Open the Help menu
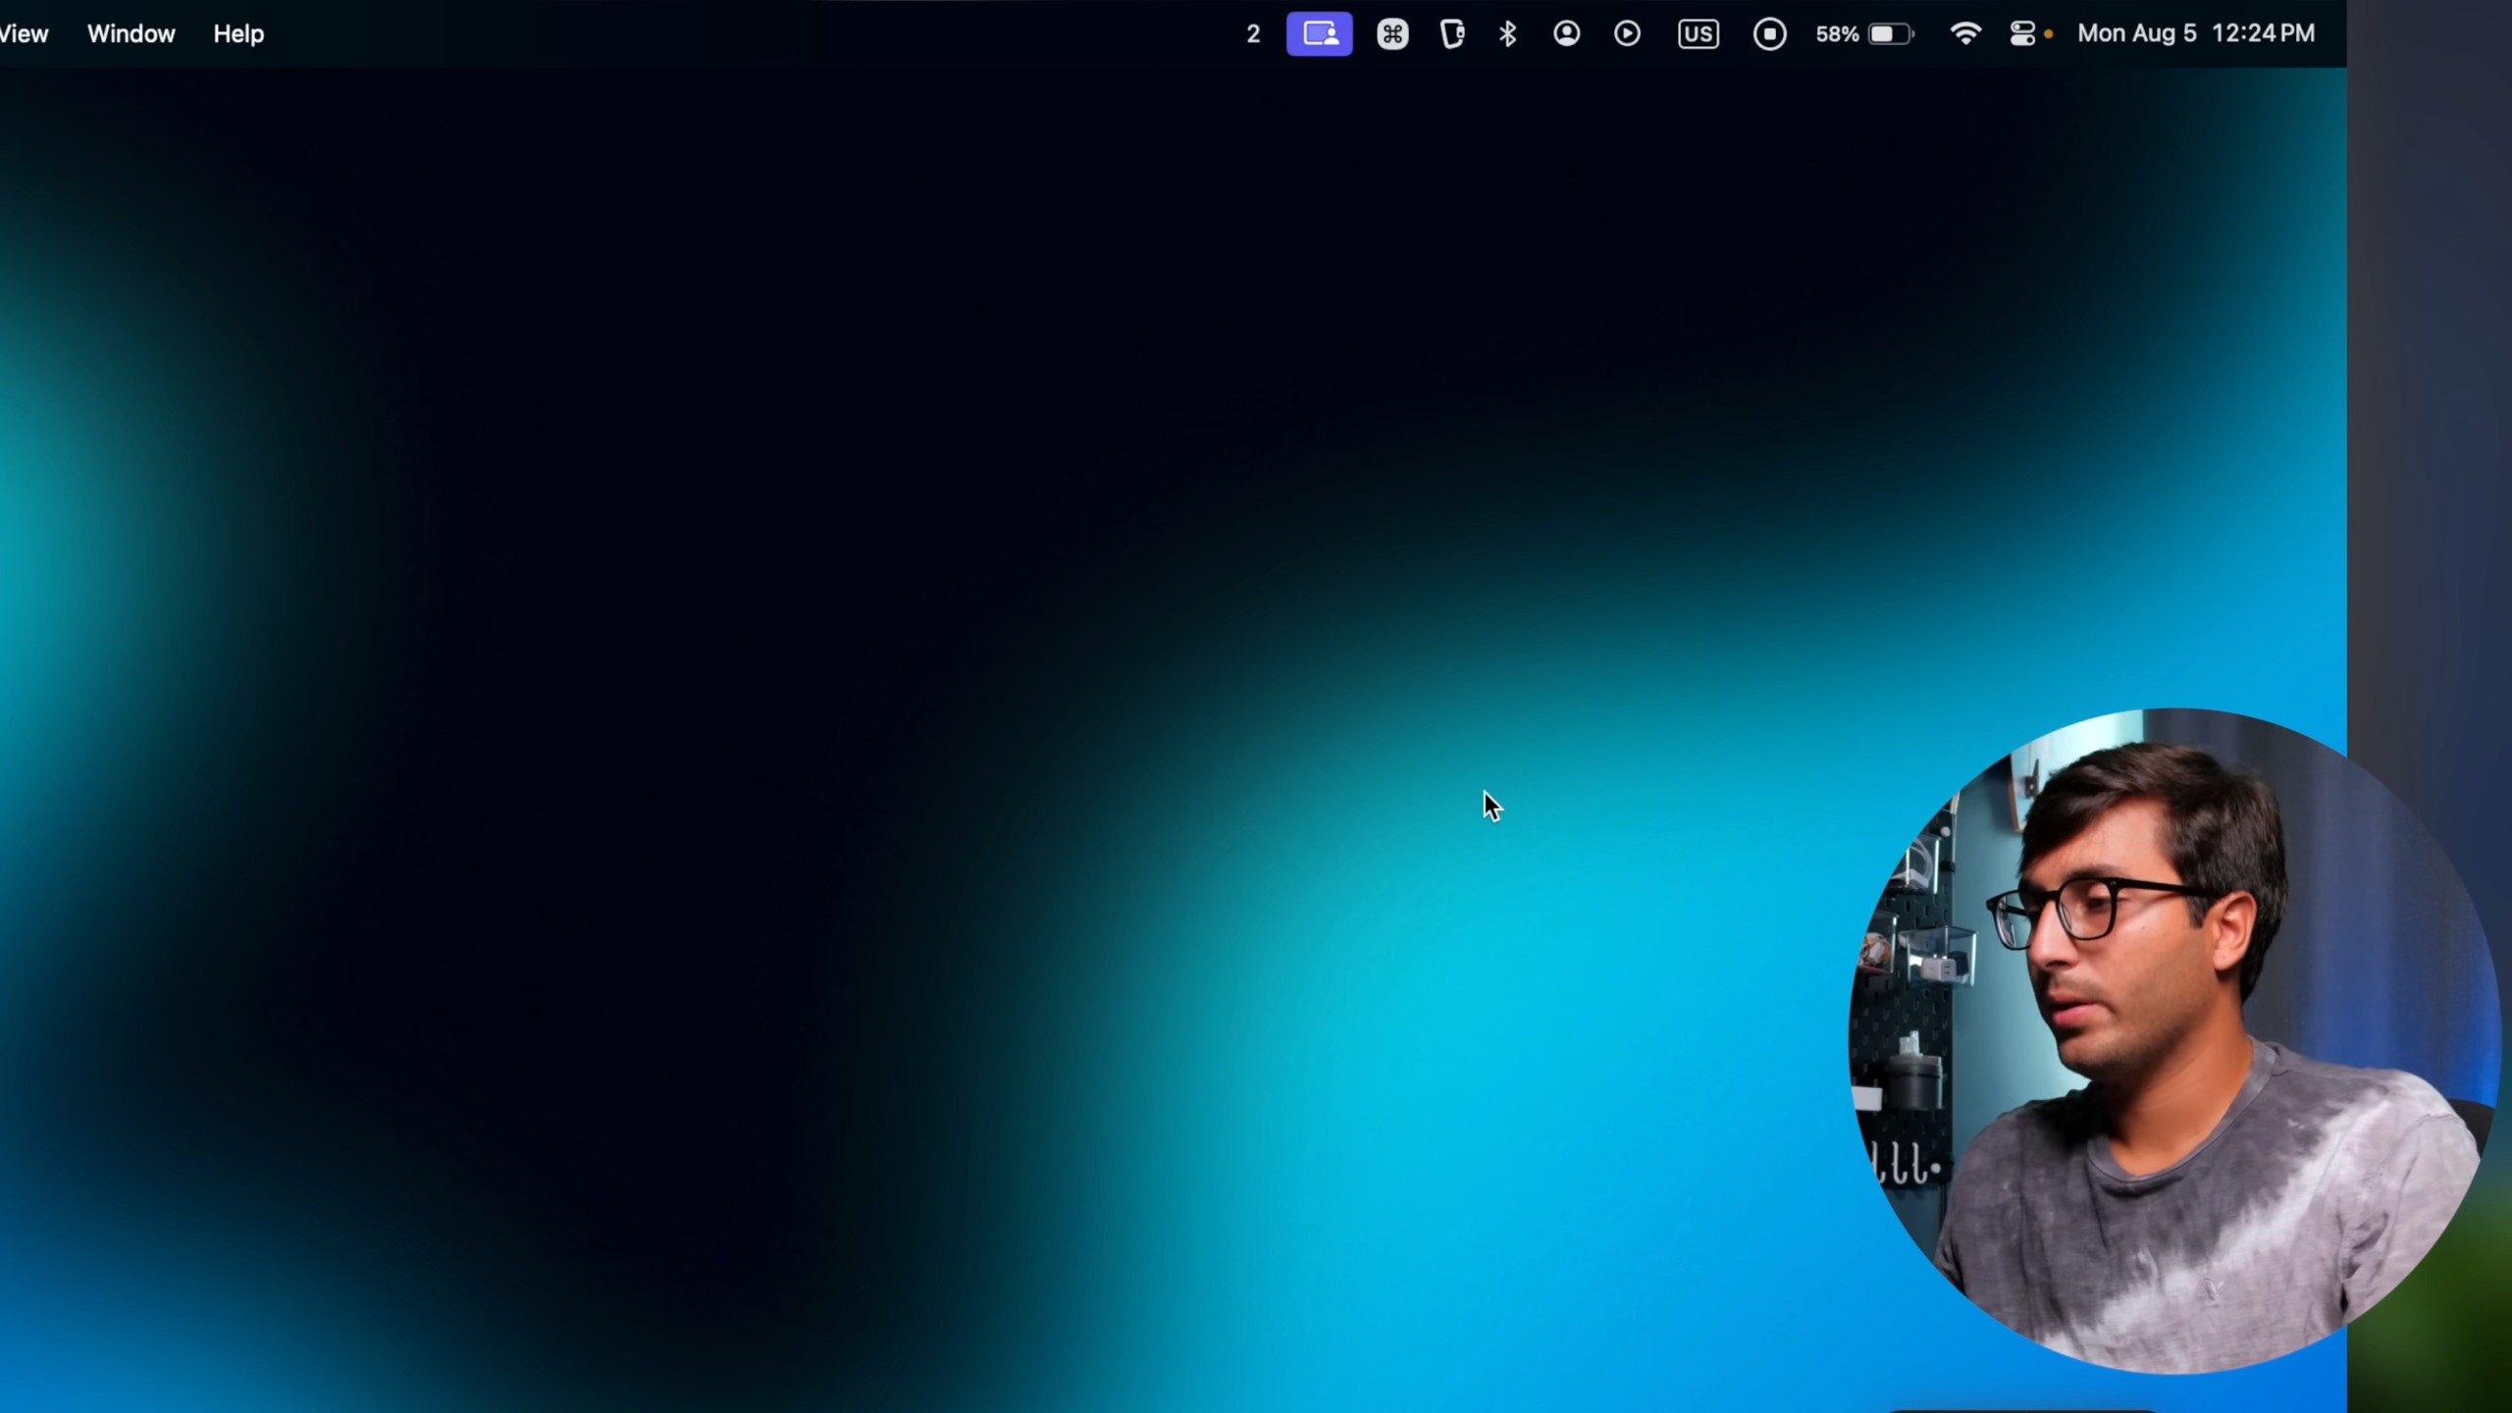2512x1413 pixels. [x=238, y=34]
